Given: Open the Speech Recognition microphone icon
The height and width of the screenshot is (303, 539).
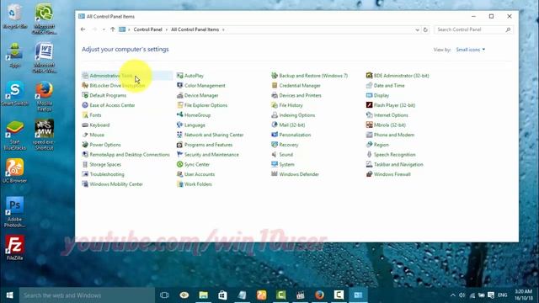Looking at the screenshot, I should tap(369, 155).
